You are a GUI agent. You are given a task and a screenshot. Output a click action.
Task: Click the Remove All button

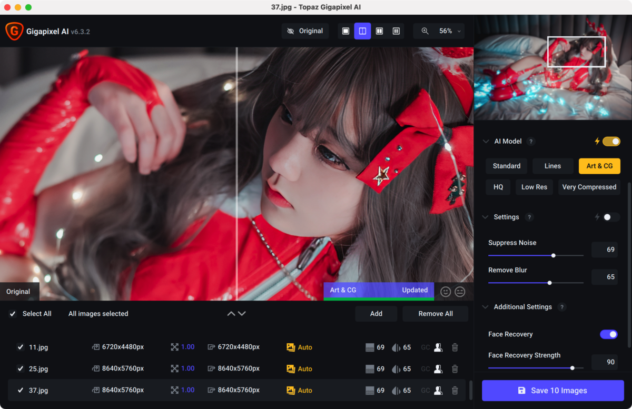(436, 314)
